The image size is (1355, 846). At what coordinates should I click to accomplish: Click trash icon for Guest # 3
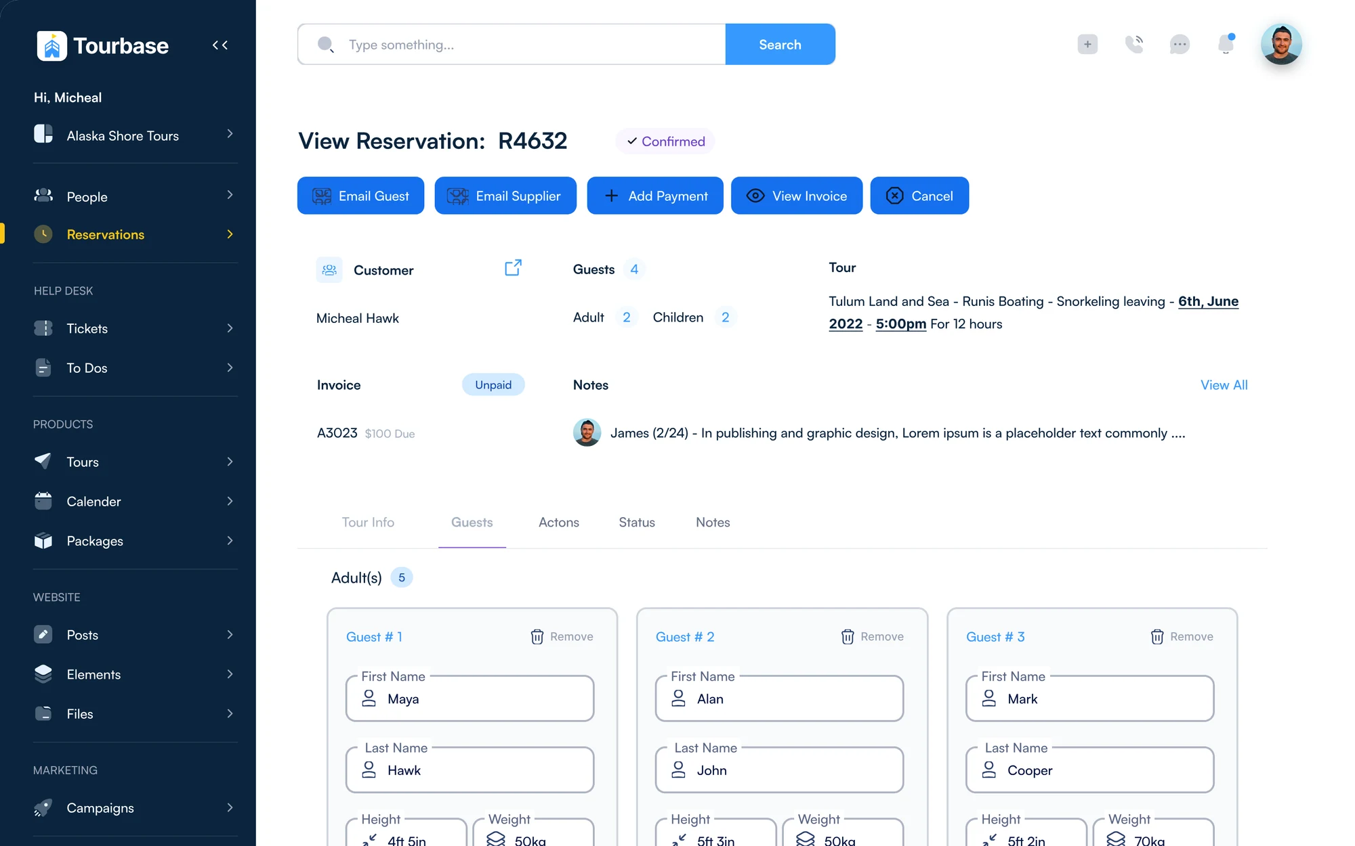pyautogui.click(x=1157, y=637)
